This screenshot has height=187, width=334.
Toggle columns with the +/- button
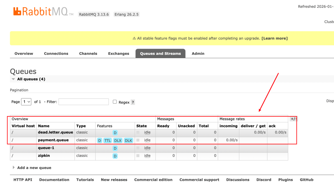pyautogui.click(x=293, y=119)
